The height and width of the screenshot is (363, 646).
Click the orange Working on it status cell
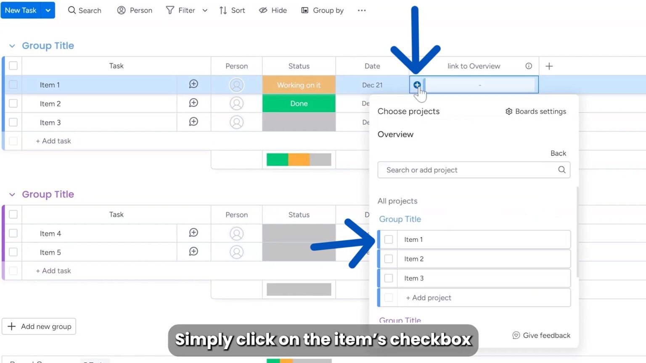[x=299, y=85]
